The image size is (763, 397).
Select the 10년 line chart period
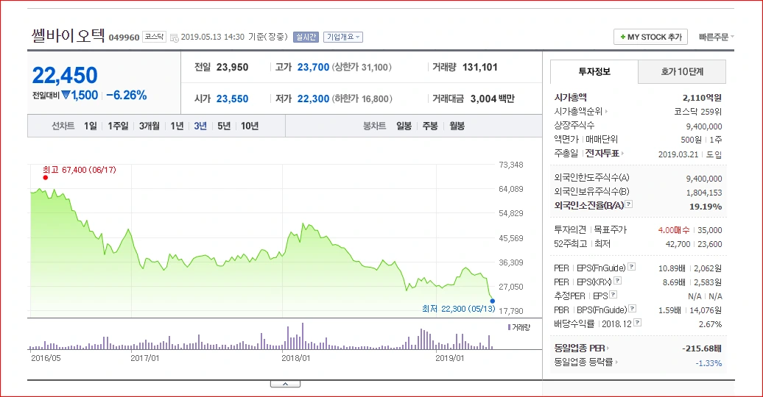[x=250, y=126]
